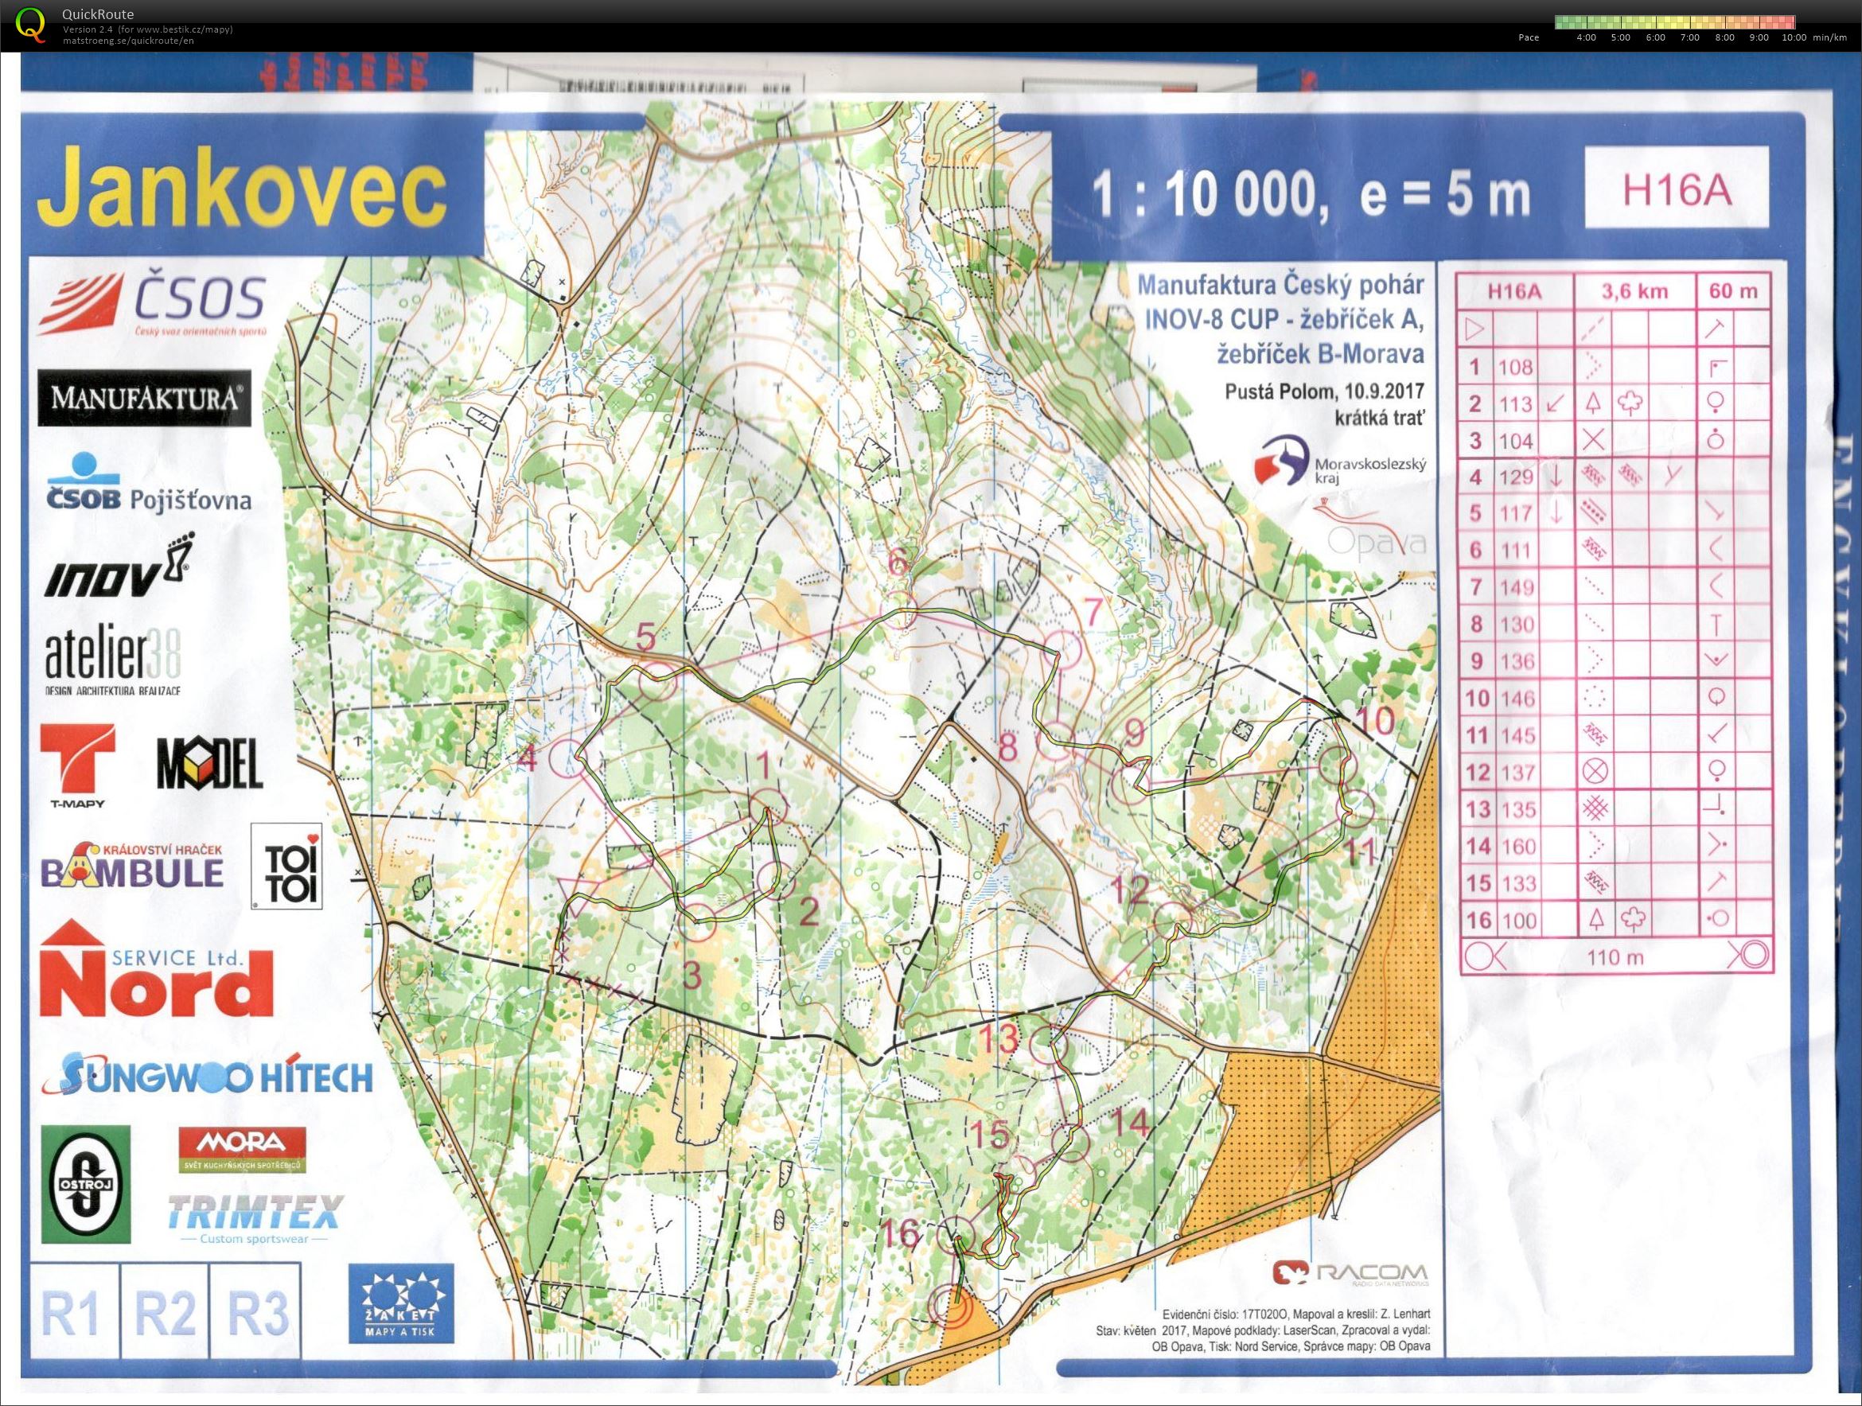The width and height of the screenshot is (1862, 1406).
Task: Click the H16A class label box
Action: (1676, 189)
